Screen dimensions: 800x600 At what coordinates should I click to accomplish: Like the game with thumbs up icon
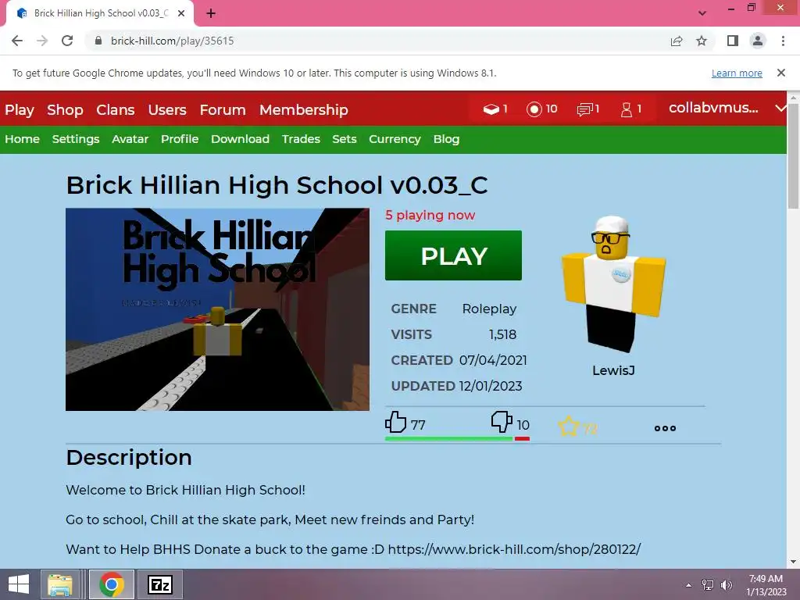395,423
